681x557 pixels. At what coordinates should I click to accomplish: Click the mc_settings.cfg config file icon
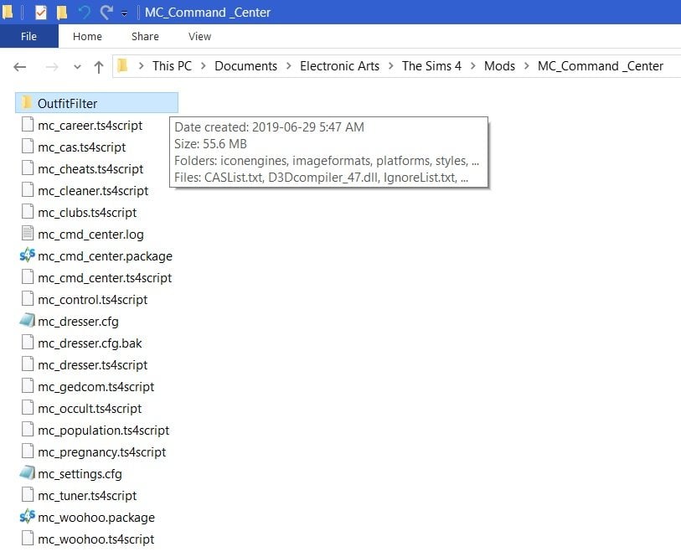[28, 472]
